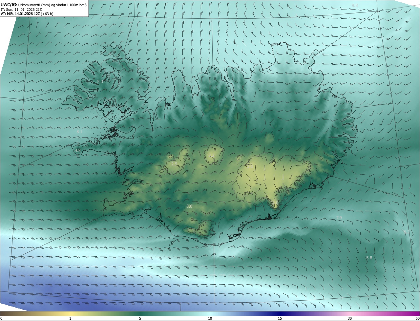Select the 8.1 value label on the map
Viewport: 420px width, 321px height.
point(79,132)
